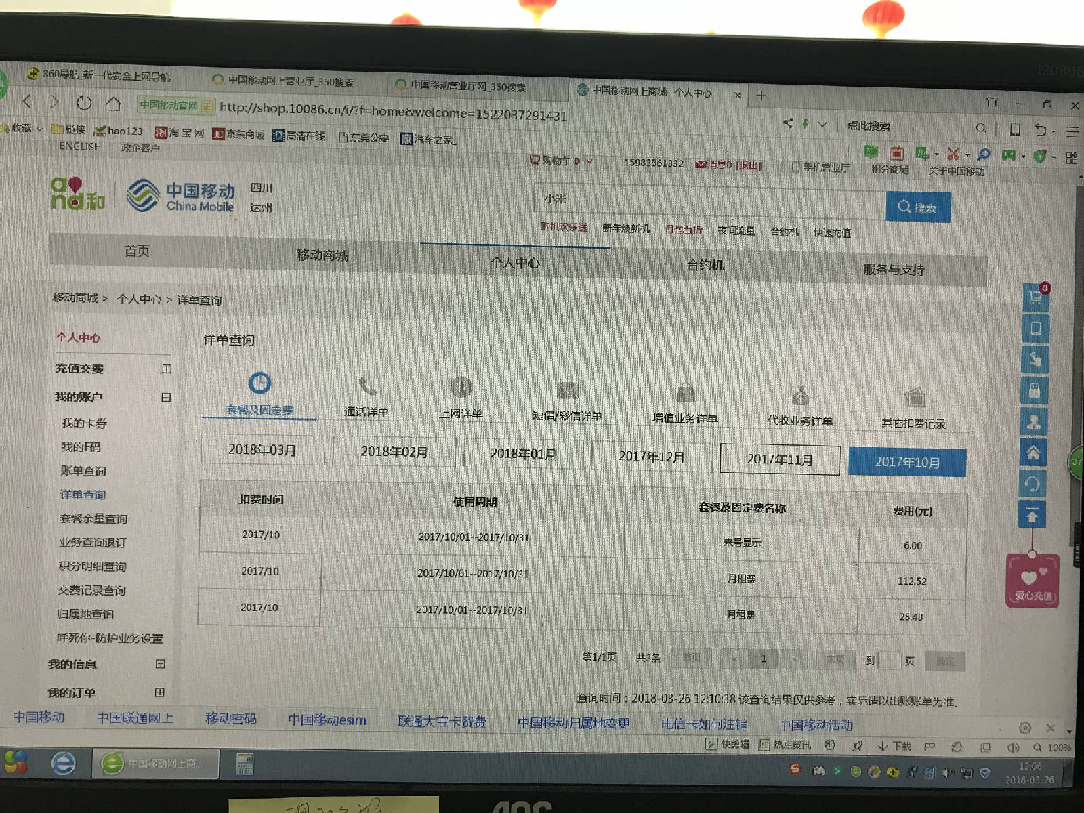Click the floating sidebar pointing-hand icon
1084x813 pixels.
1035,360
